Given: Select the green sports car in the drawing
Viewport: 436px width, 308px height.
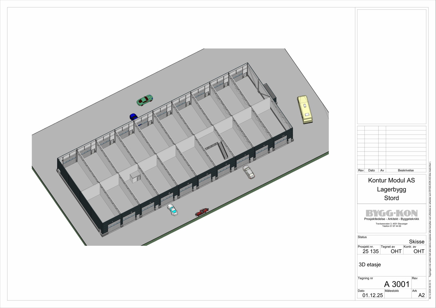Looking at the screenshot, I should 145,100.
